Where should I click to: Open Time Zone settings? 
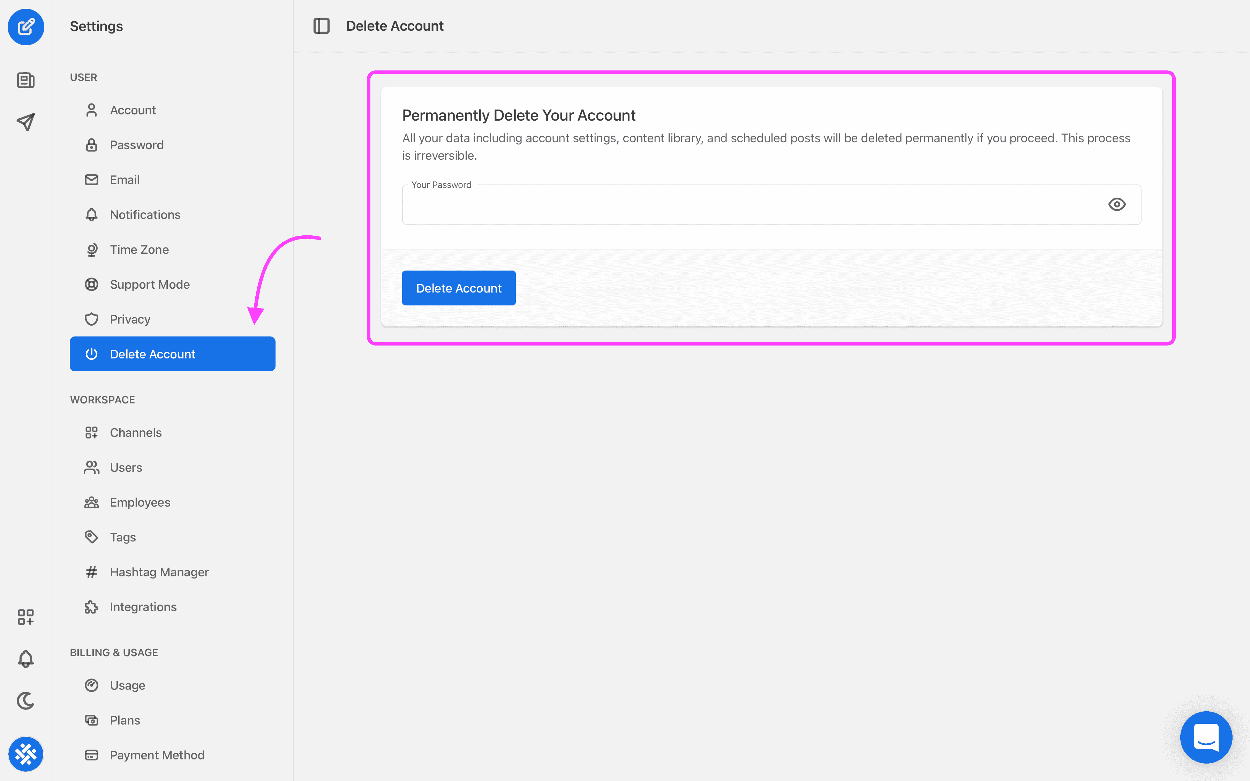tap(173, 250)
